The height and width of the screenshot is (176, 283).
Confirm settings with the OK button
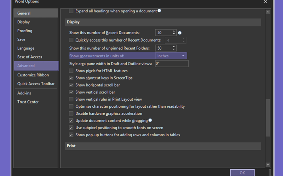[242, 172]
